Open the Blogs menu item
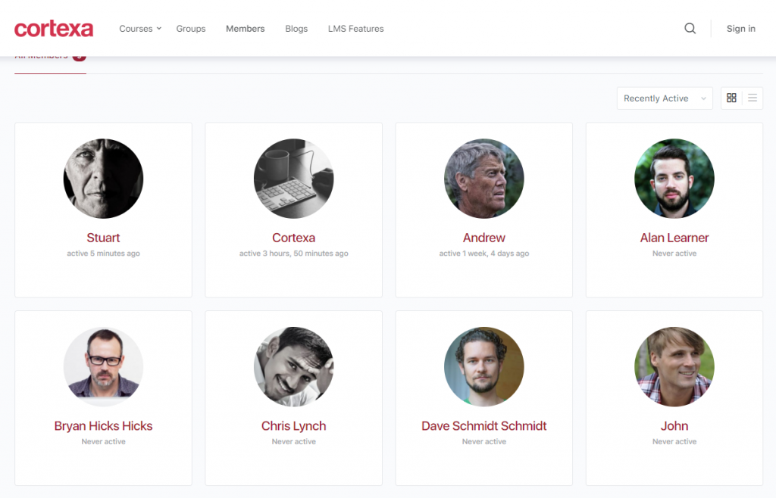This screenshot has height=498, width=776. coord(296,29)
